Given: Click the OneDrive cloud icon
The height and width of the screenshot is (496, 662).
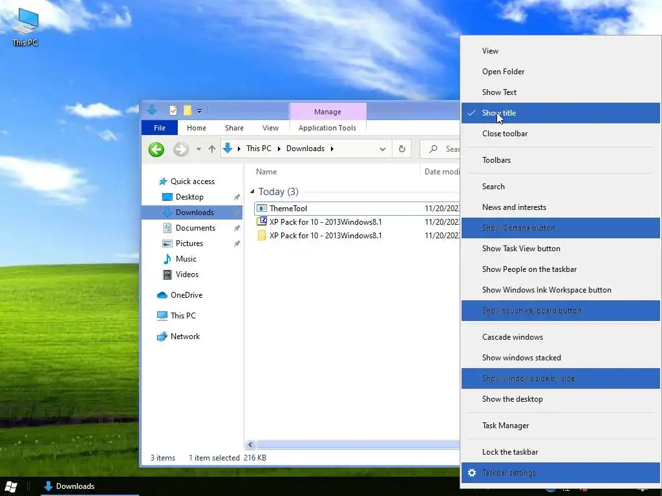Looking at the screenshot, I should click(x=162, y=294).
